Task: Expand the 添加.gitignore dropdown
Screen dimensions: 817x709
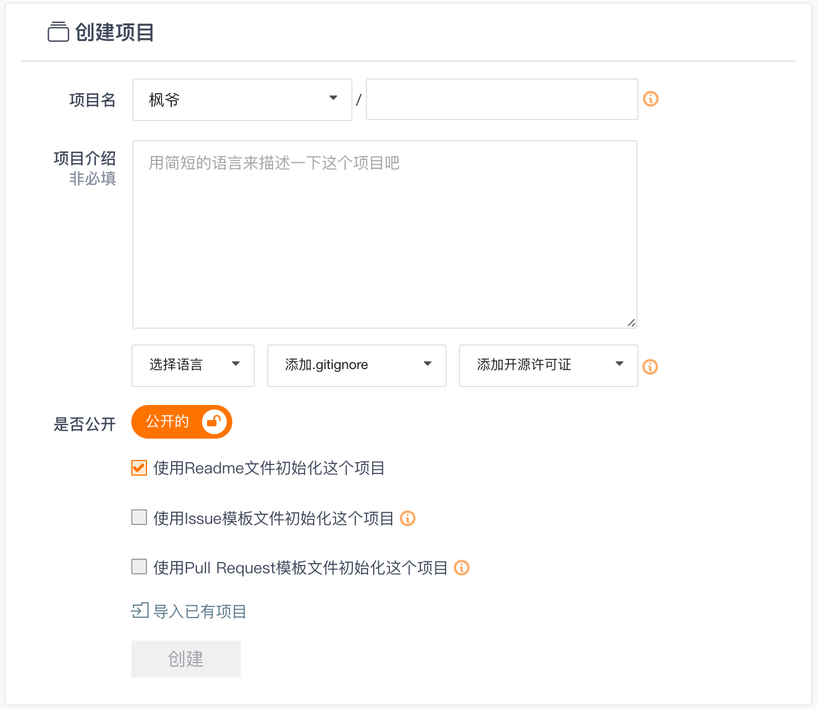Action: click(x=357, y=366)
